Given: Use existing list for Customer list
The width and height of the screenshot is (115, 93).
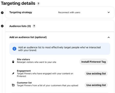Looking at the screenshot, I should pos(96,85).
